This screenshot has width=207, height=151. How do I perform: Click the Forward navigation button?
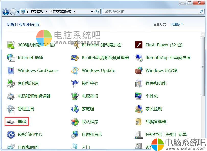click(x=13, y=12)
